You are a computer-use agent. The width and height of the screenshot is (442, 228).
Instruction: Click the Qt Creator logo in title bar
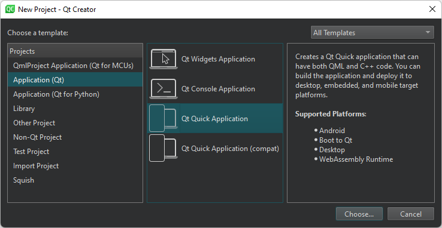(x=10, y=10)
